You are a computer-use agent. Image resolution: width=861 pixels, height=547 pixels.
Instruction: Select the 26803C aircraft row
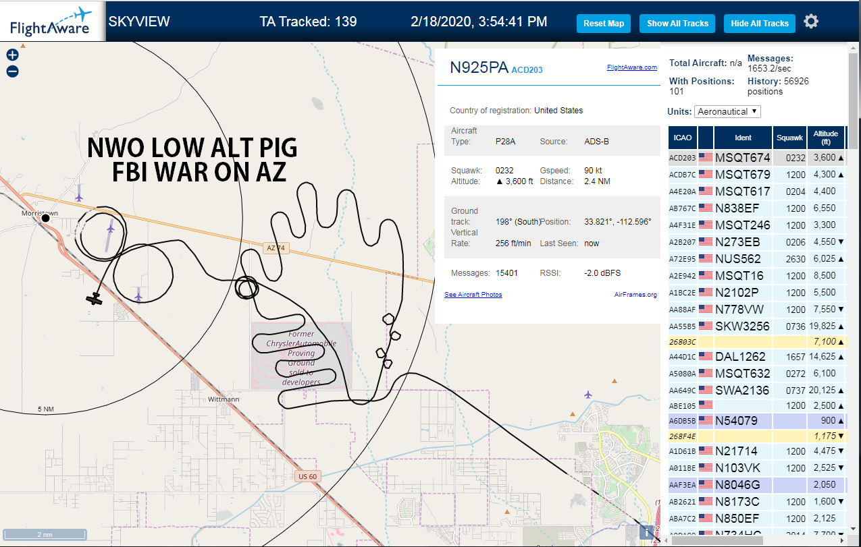[x=757, y=342]
